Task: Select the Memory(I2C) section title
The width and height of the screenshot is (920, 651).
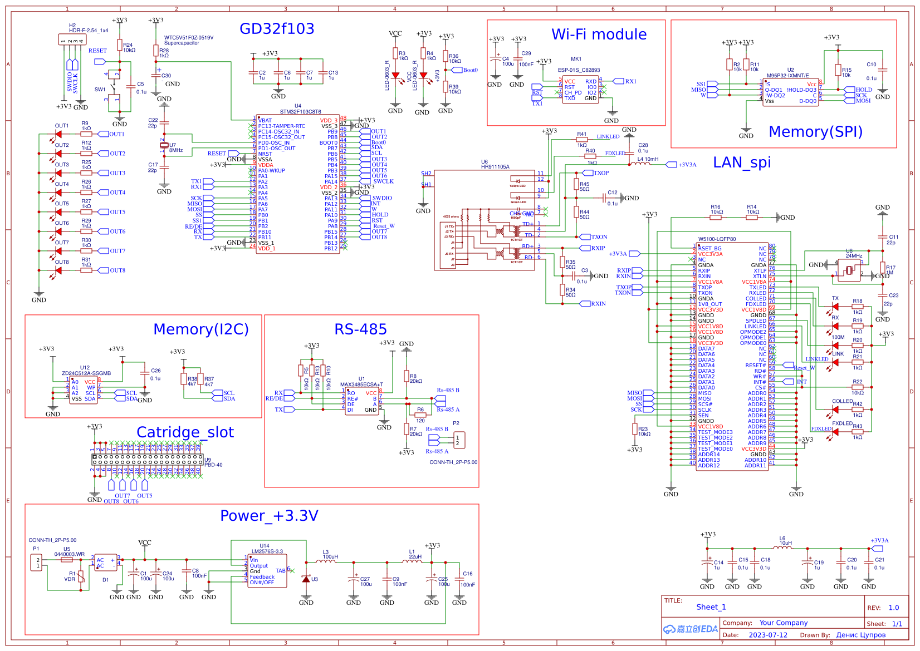Action: 200,329
